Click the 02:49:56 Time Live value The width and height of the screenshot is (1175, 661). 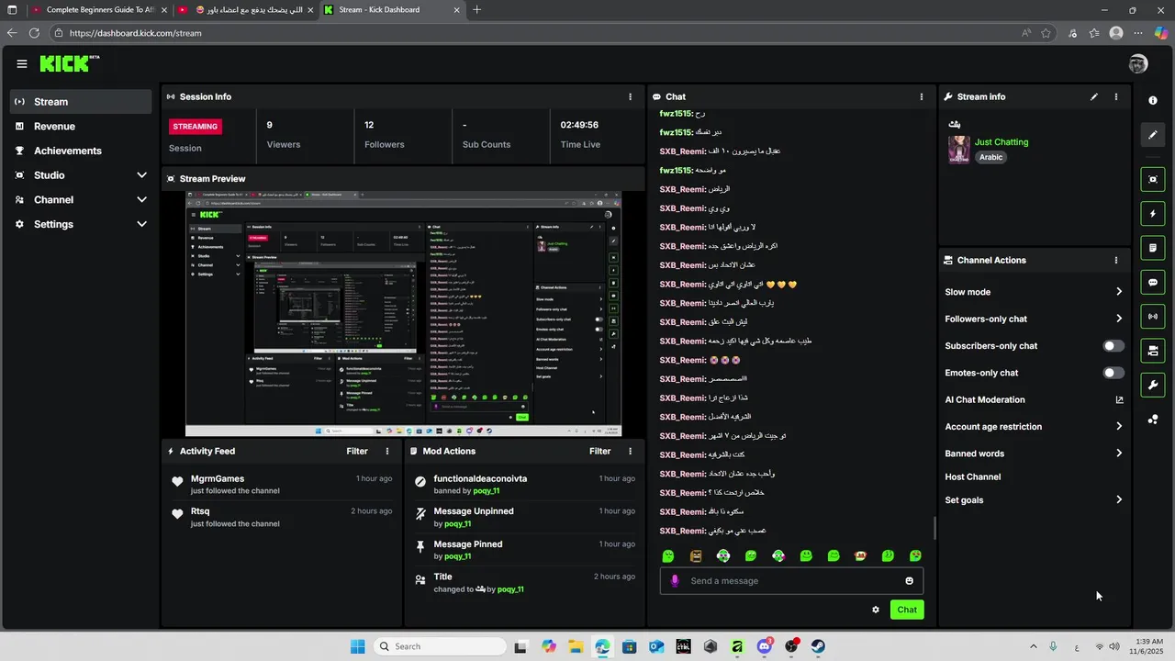tap(579, 125)
